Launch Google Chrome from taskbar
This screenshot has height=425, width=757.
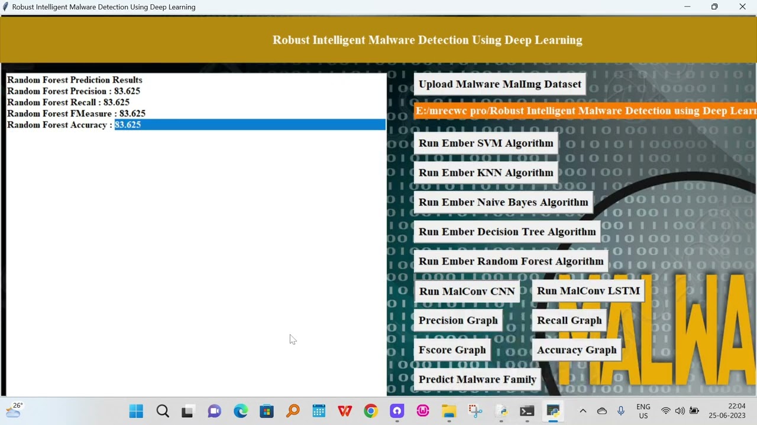point(371,411)
